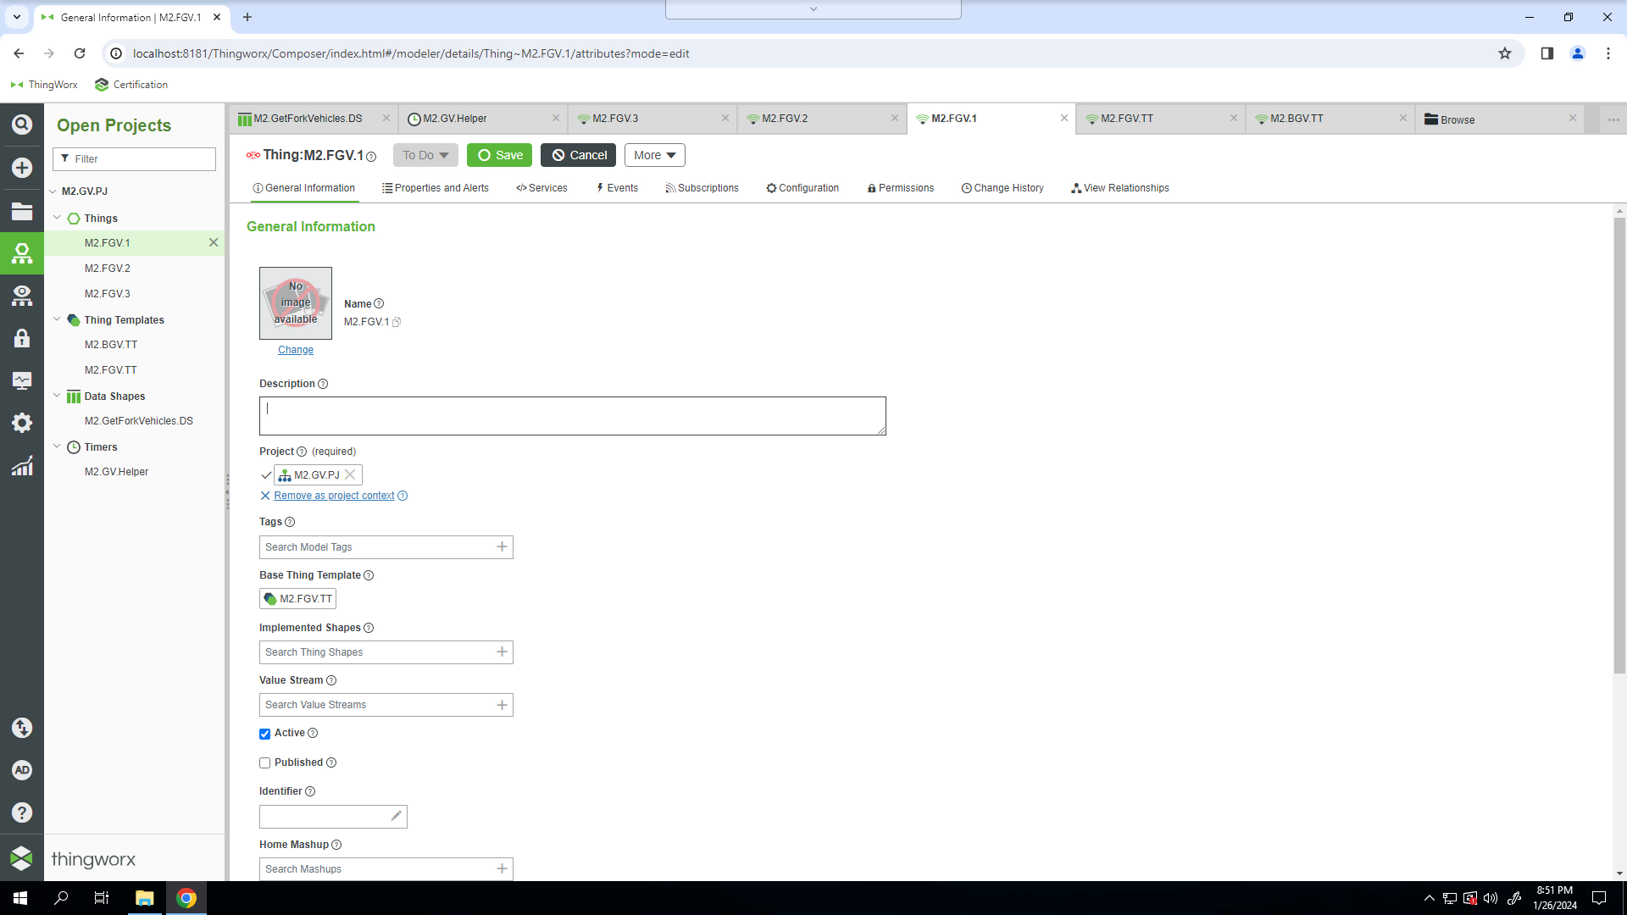The width and height of the screenshot is (1627, 915).
Task: Collapse the Timers tree group
Action: [x=57, y=446]
